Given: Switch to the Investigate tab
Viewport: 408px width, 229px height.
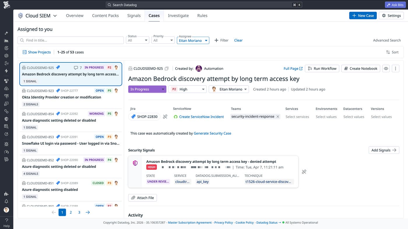Looking at the screenshot, I should pos(178,16).
